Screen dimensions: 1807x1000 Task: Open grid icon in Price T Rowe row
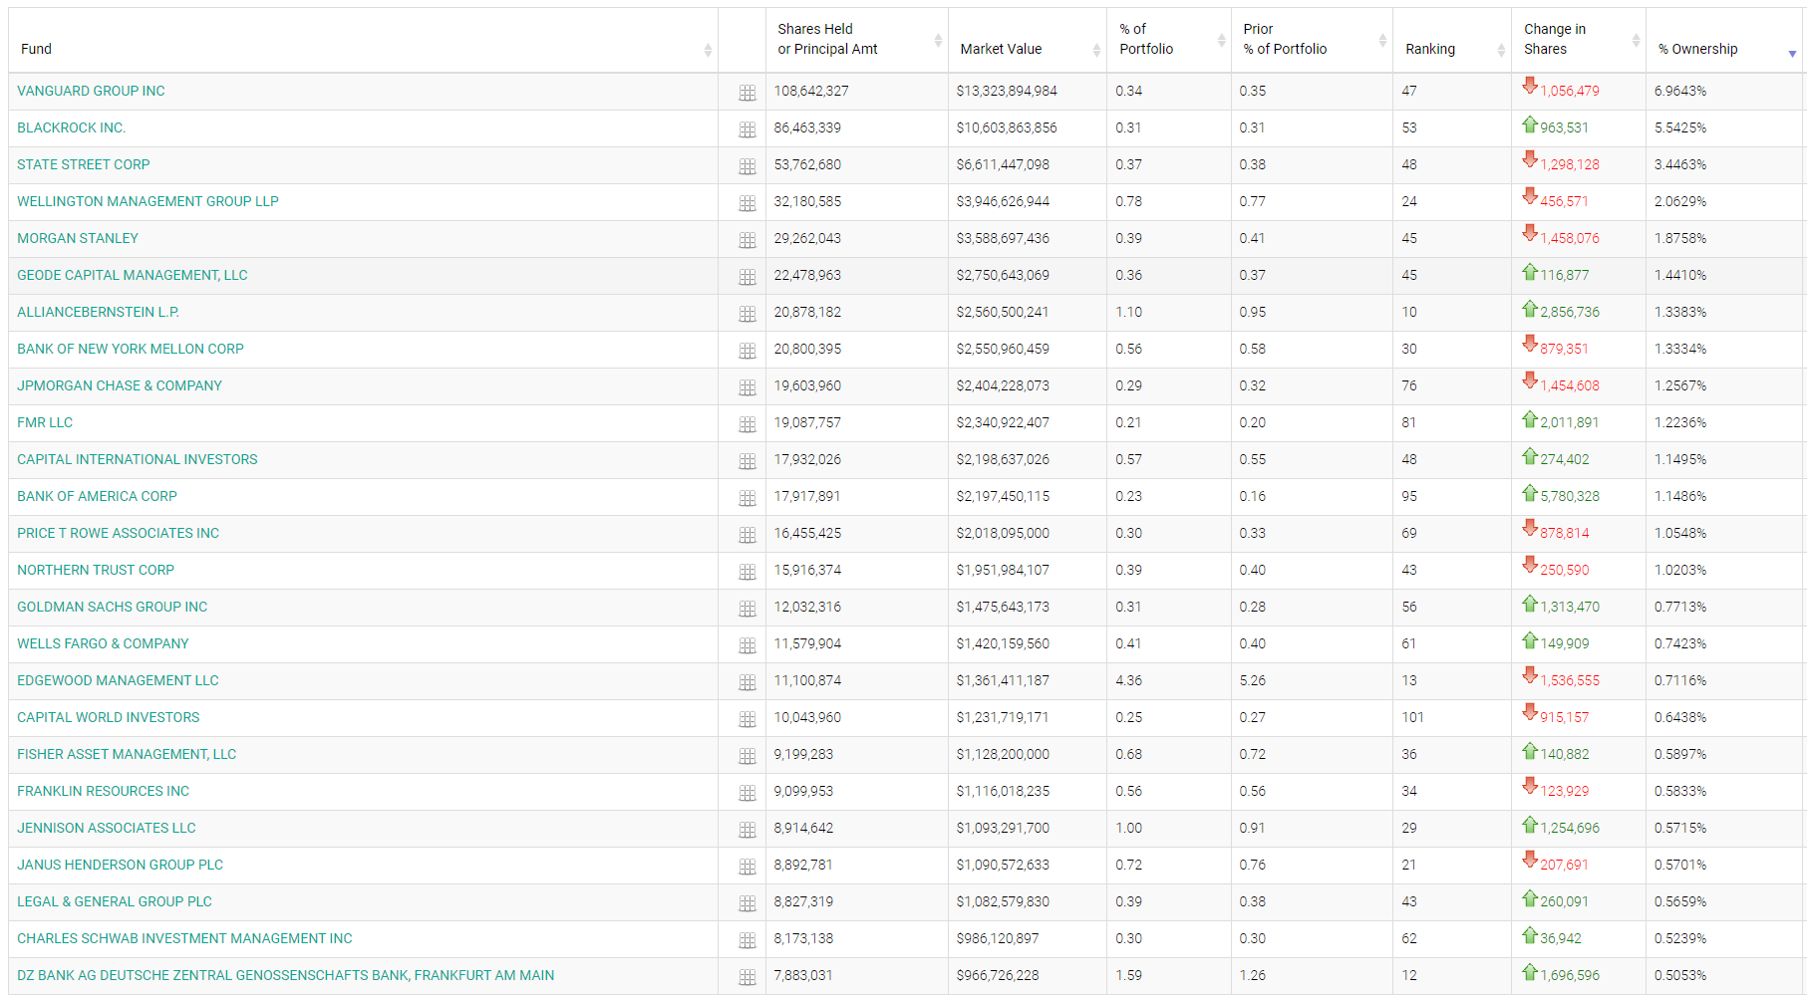(747, 535)
